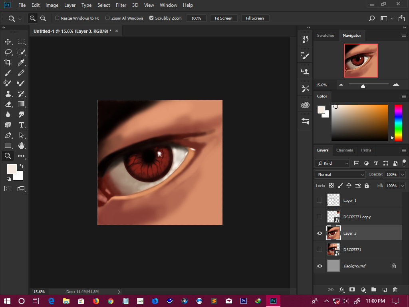Create a new layer
The width and height of the screenshot is (409, 307).
385,289
